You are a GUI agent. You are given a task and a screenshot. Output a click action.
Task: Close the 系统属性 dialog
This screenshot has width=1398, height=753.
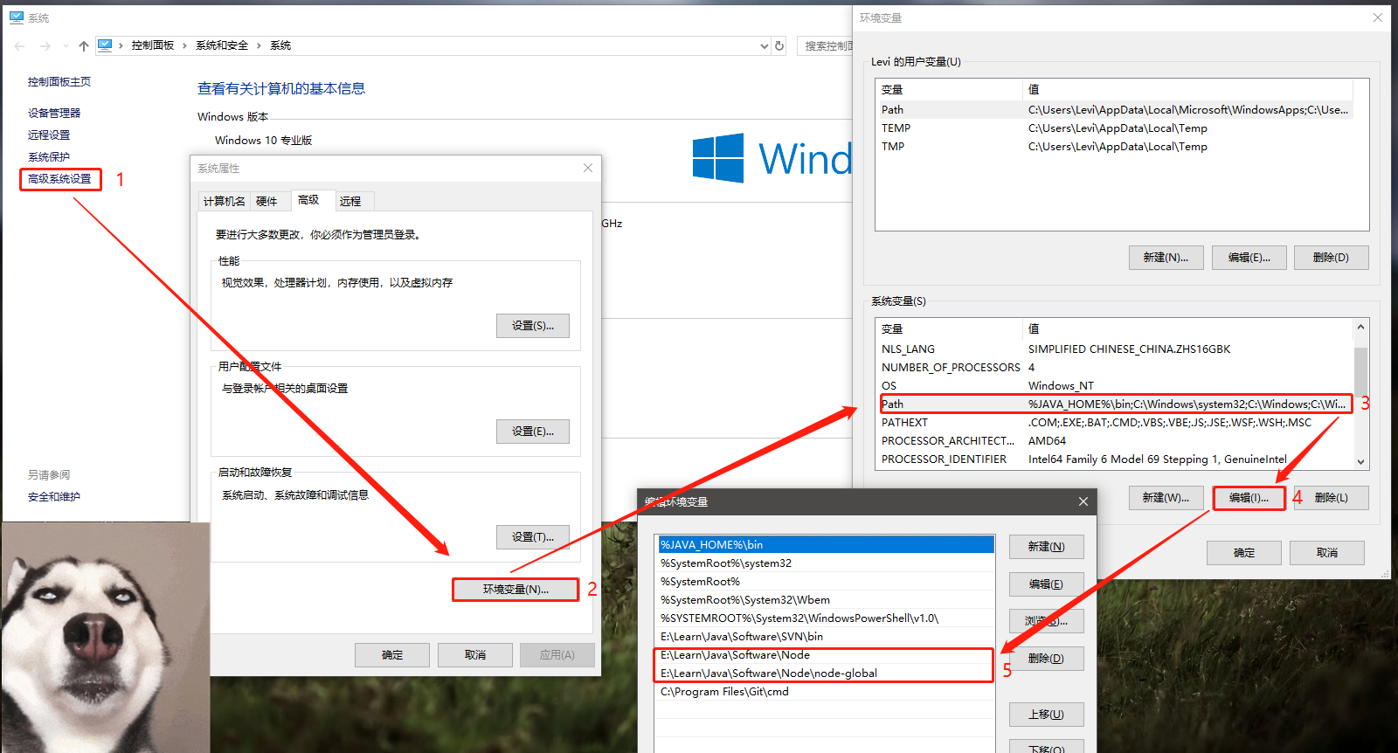[588, 168]
